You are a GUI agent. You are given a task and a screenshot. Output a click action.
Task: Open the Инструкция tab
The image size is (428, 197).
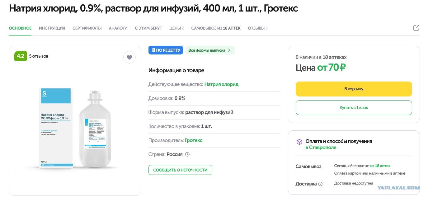[x=52, y=28]
